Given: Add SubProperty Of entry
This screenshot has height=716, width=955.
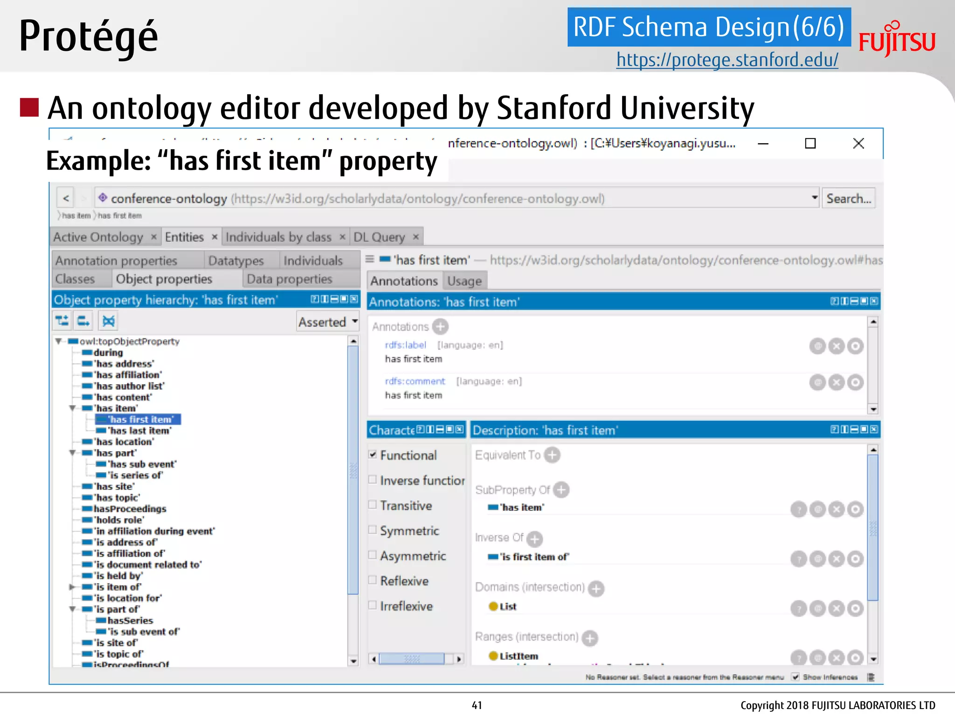Looking at the screenshot, I should point(561,490).
